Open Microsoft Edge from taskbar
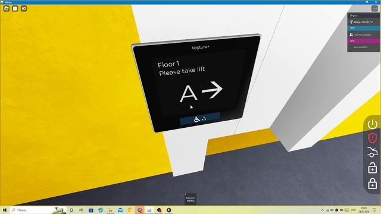The height and width of the screenshot is (214, 381). [x=101, y=210]
